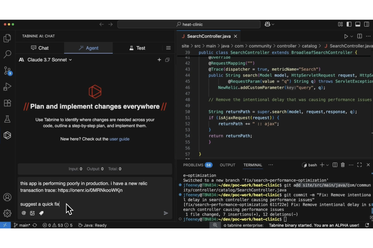
Task: Synchronize changes icon in status bar
Action: coord(35,225)
